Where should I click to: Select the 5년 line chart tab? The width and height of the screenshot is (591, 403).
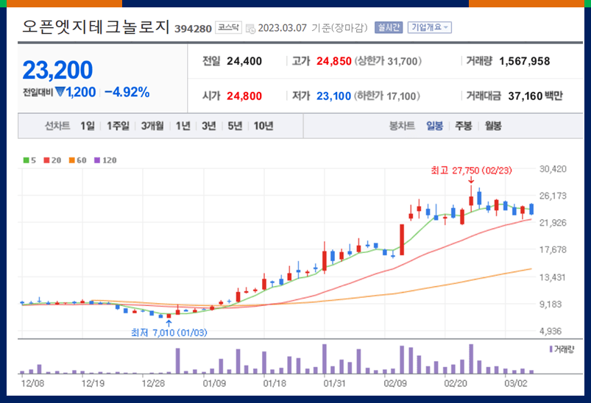235,126
